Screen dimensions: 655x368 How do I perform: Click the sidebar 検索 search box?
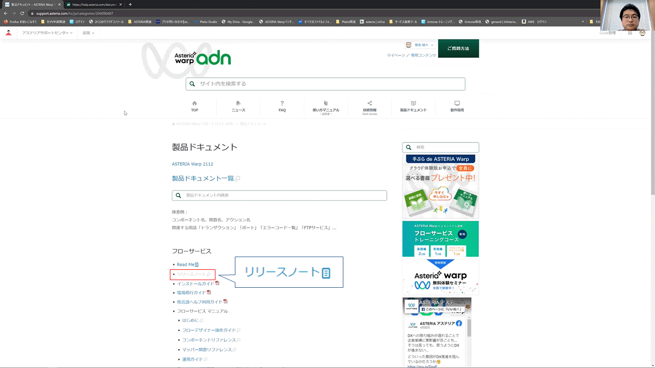(441, 147)
